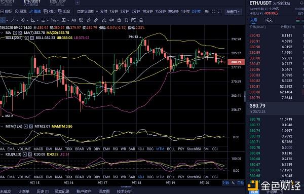Expand angle tool dropdown arrow
This screenshot has height=194, width=304.
click(x=37, y=20)
